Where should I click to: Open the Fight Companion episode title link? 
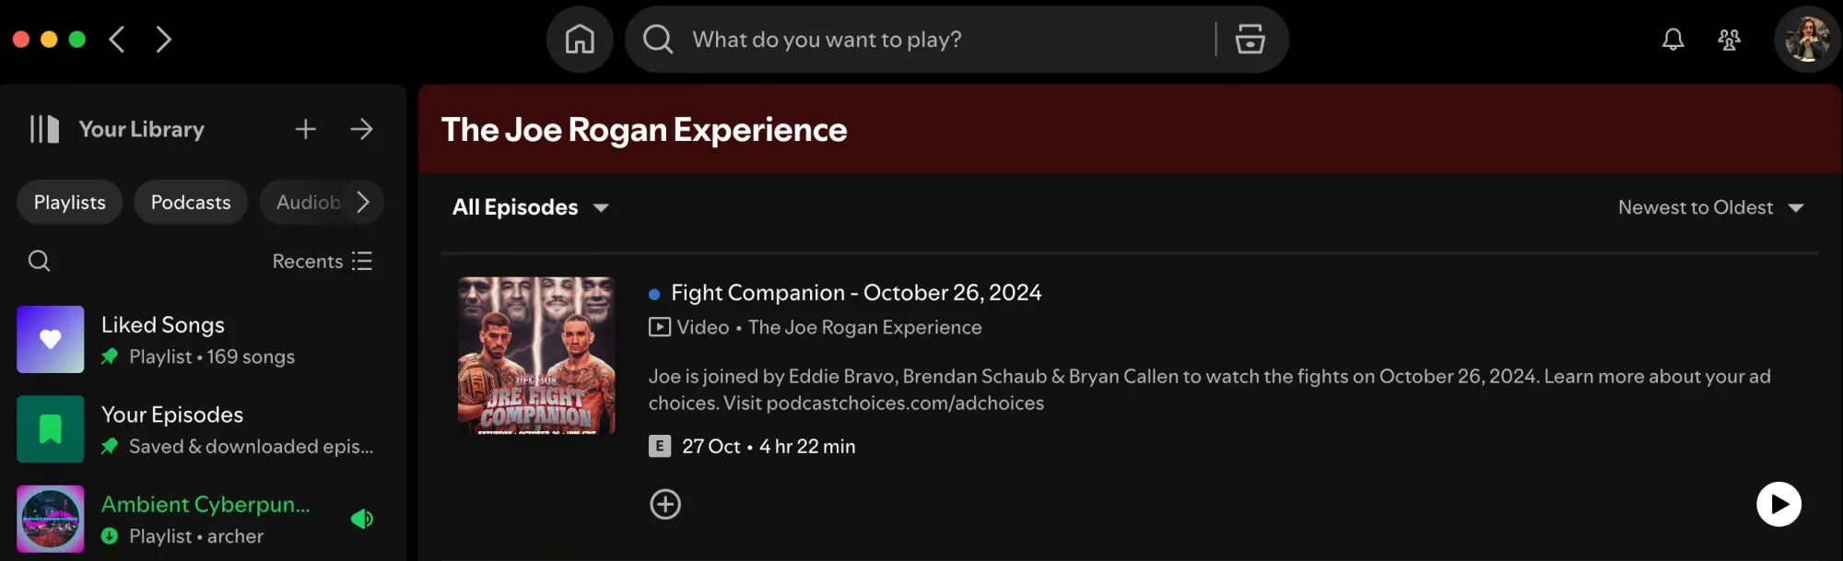pos(855,292)
